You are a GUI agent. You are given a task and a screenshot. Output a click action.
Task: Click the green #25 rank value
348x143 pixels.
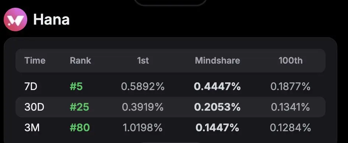click(x=79, y=107)
